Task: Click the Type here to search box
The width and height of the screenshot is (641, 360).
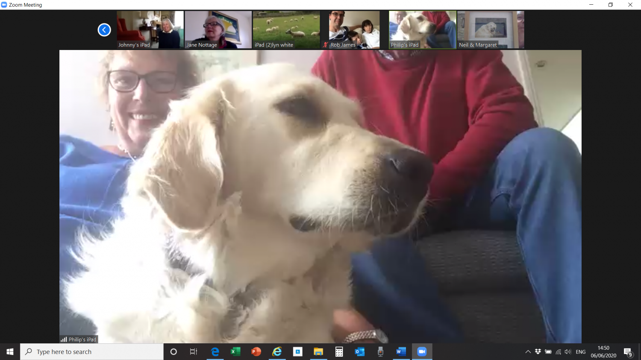Action: (92, 351)
